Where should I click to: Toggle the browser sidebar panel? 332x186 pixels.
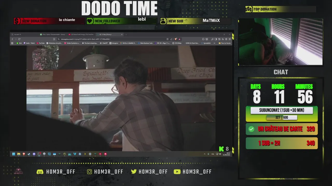[216, 39]
